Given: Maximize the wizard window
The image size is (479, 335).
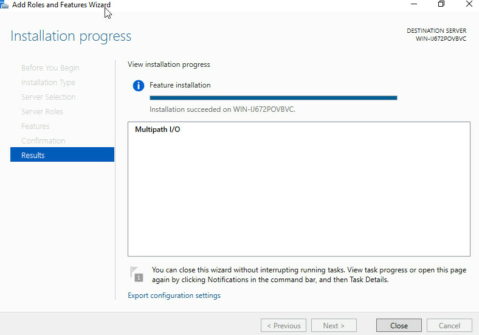Looking at the screenshot, I should 441,4.
